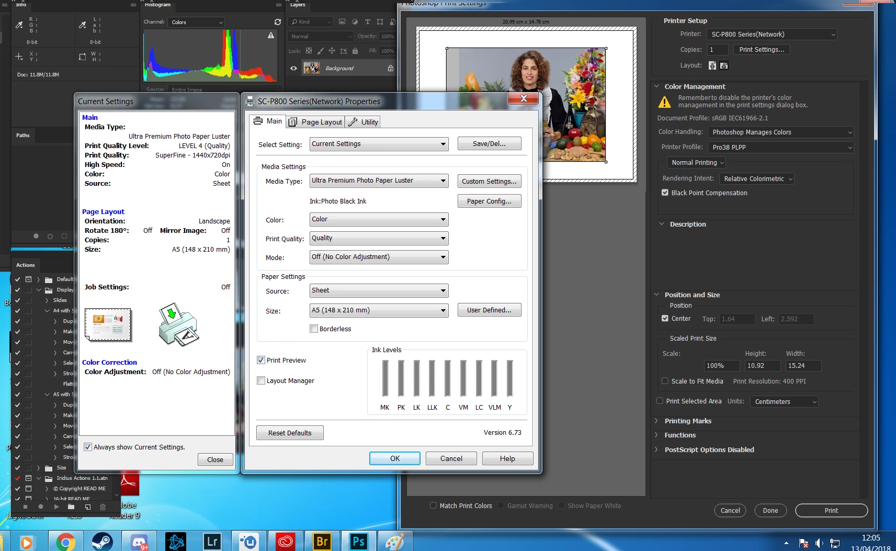The width and height of the screenshot is (896, 551).
Task: Enable the Layout Manager checkbox
Action: coord(261,380)
